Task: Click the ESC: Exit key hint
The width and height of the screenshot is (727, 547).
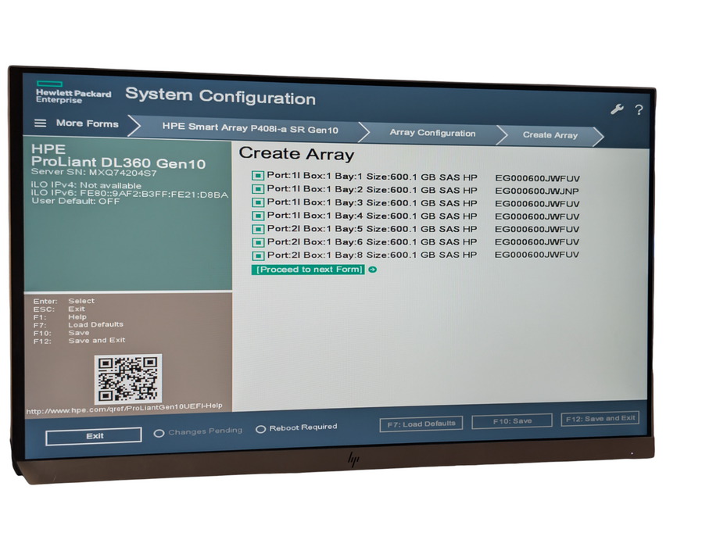Action: coord(59,309)
